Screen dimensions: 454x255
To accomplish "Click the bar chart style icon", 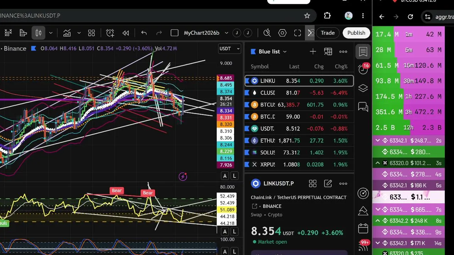I will click(x=23, y=33).
